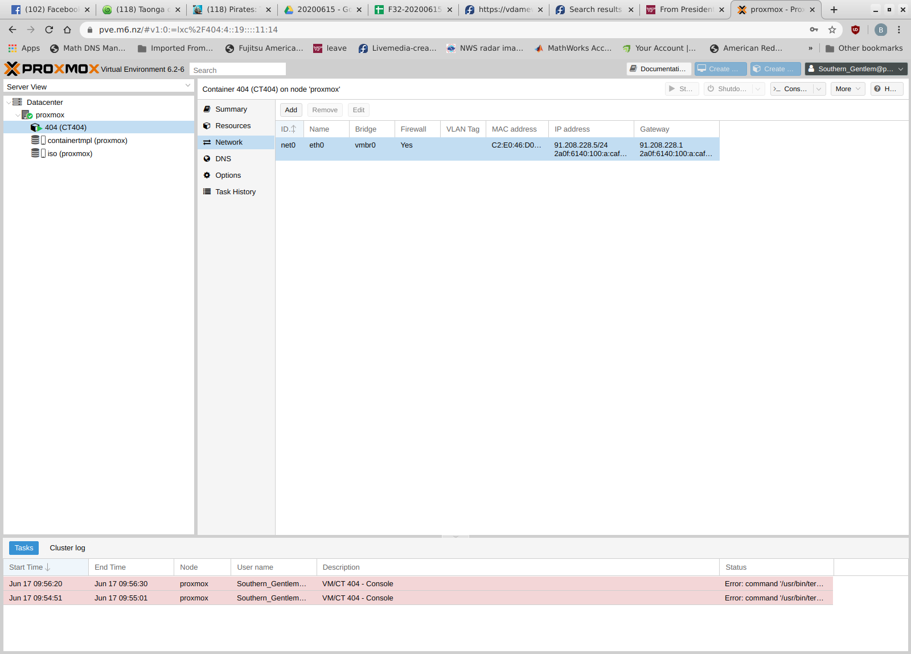Viewport: 911px width, 654px height.
Task: Reload the page
Action: 49,30
